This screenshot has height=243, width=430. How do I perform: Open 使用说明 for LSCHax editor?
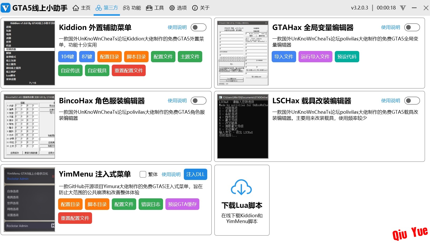tap(391, 101)
